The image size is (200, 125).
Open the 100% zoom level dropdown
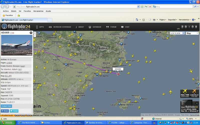point(196,119)
